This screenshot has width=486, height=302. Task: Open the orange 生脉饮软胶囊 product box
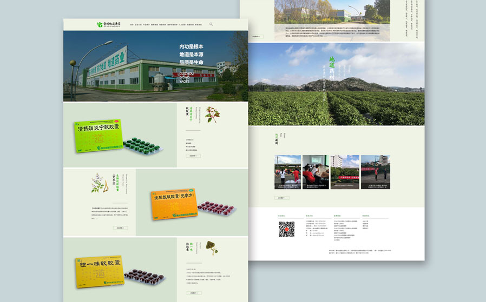[x=174, y=204]
